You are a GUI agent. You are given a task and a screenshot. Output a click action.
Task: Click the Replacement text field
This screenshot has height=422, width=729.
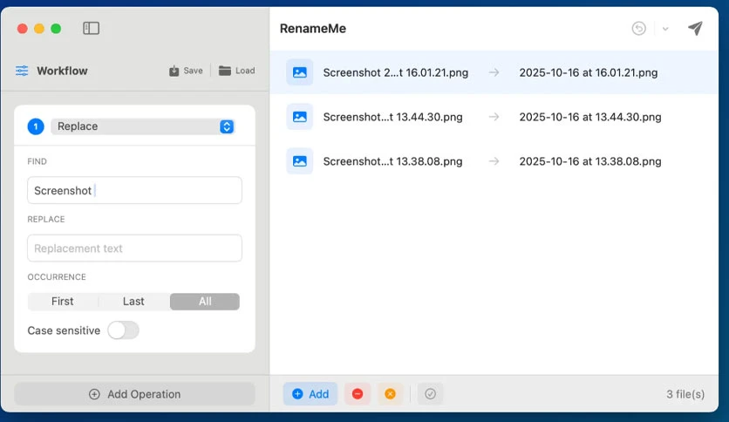[x=134, y=248]
